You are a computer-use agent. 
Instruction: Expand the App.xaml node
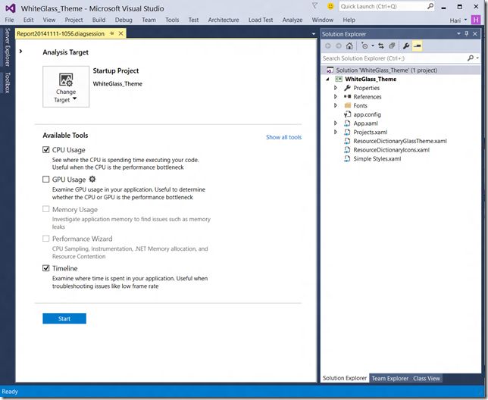point(336,123)
